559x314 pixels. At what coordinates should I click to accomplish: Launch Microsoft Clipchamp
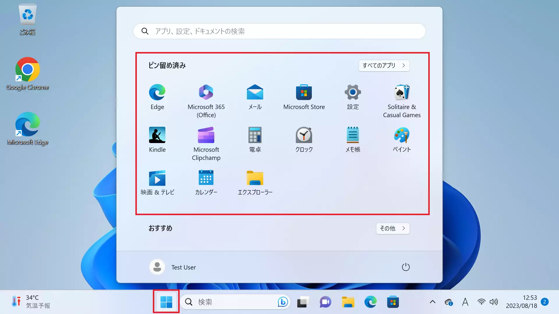206,144
